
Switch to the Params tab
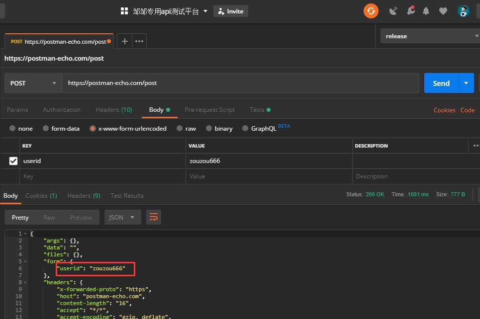17,110
